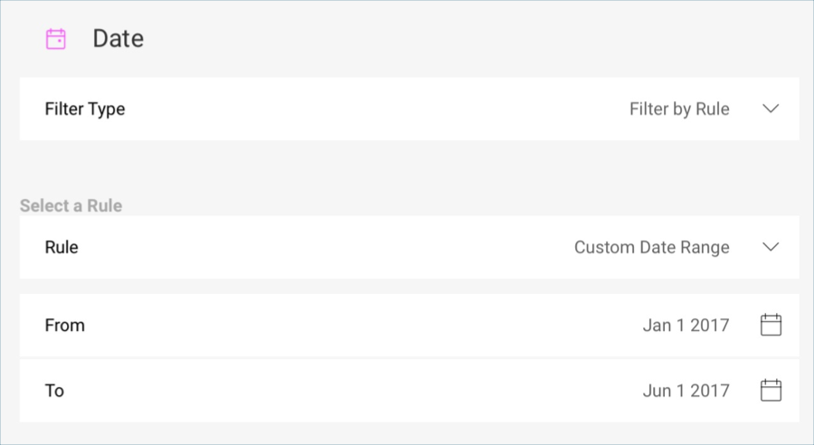
Task: Open the To date calendar picker icon
Action: tap(771, 391)
